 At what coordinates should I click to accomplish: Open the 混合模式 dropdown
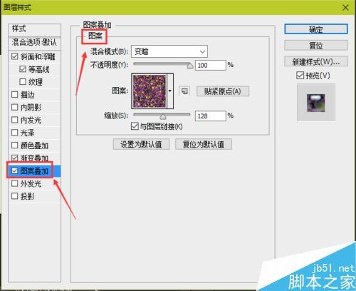[169, 51]
